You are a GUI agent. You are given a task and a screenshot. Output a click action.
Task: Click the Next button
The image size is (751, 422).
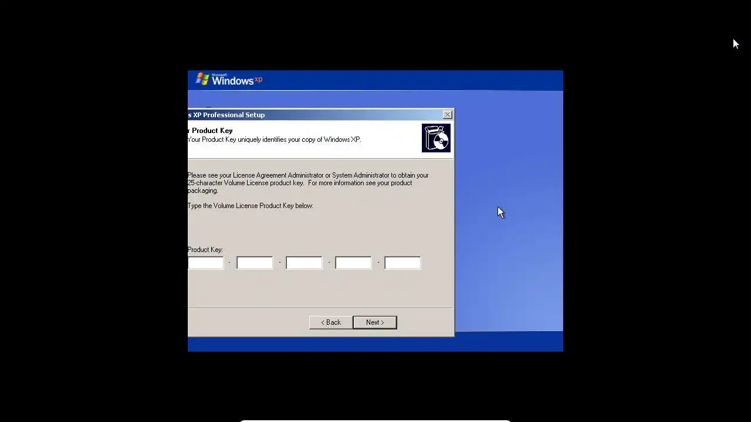[x=375, y=322]
